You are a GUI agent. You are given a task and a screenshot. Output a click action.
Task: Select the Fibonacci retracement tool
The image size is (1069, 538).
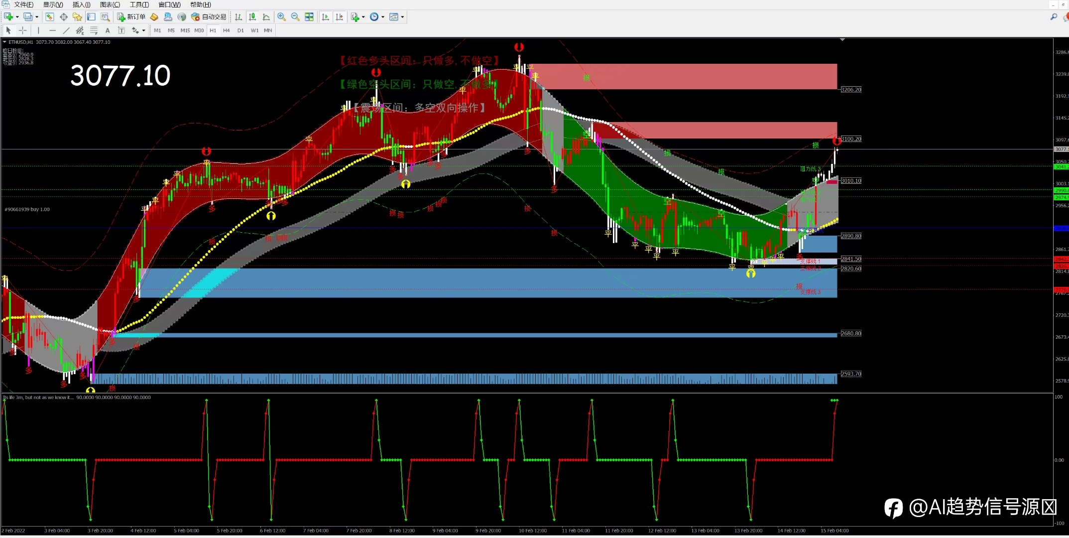[x=94, y=30]
